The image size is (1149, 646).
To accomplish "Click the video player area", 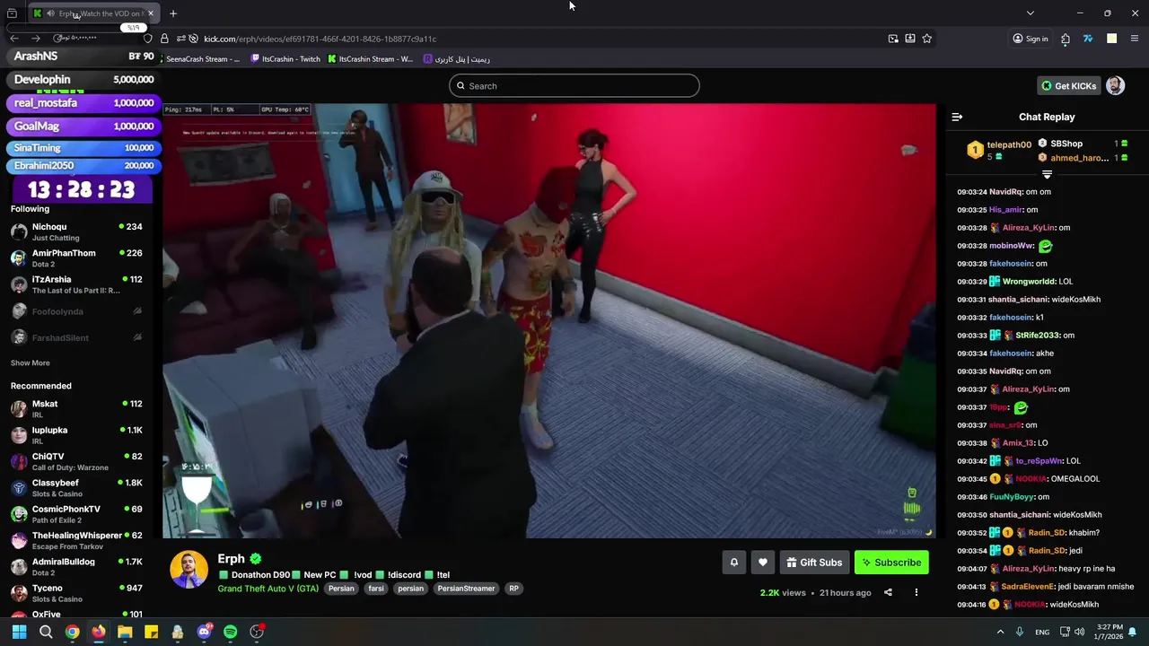I will [549, 320].
